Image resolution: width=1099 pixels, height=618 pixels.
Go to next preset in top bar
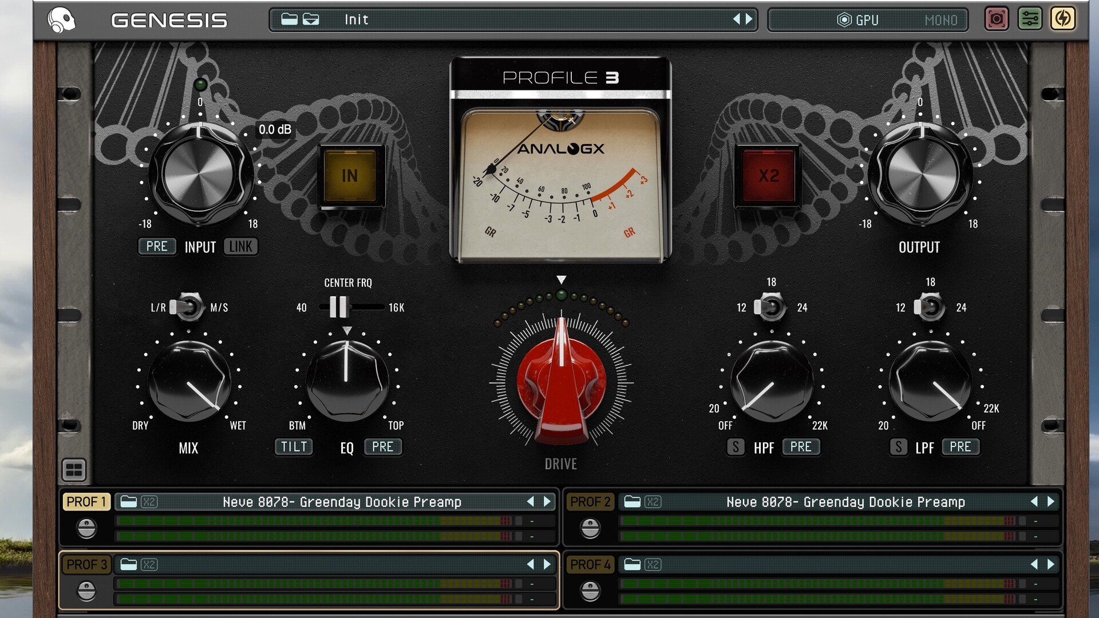749,19
